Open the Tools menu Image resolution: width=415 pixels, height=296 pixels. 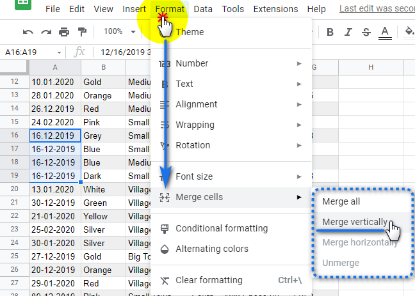click(232, 9)
